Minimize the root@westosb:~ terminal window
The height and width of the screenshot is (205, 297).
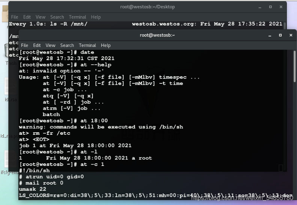270,35
